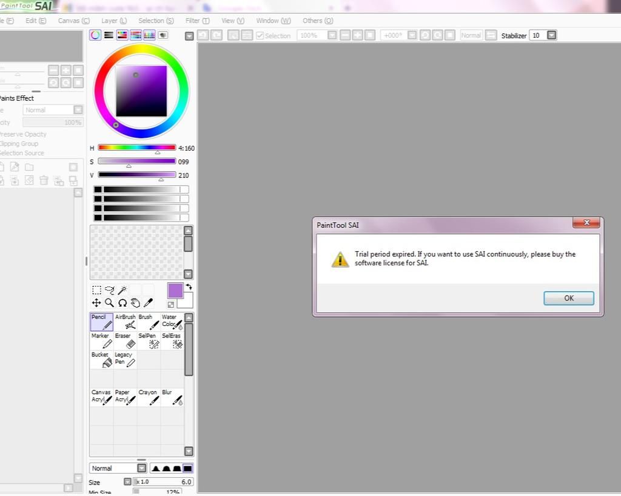Open the brush blending mode Normal dropdown
Image resolution: width=621 pixels, height=496 pixels.
(x=141, y=468)
